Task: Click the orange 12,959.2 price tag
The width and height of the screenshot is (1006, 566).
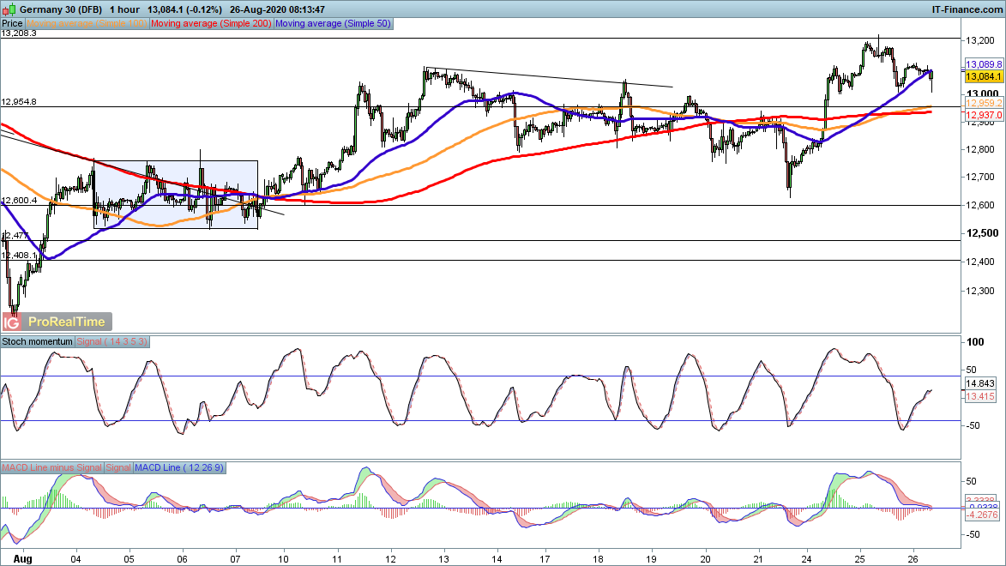Action: pyautogui.click(x=982, y=103)
